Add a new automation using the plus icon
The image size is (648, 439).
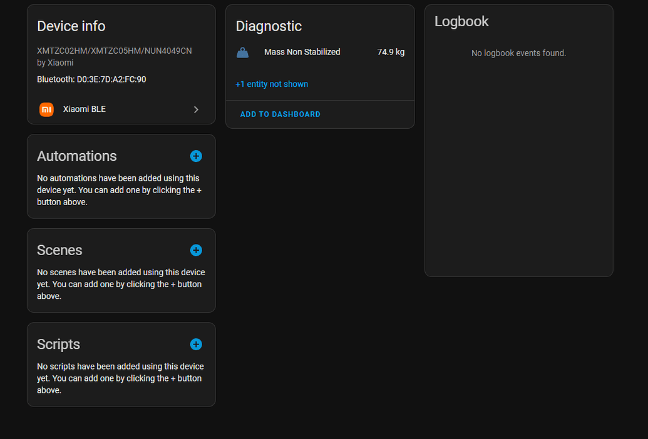196,156
